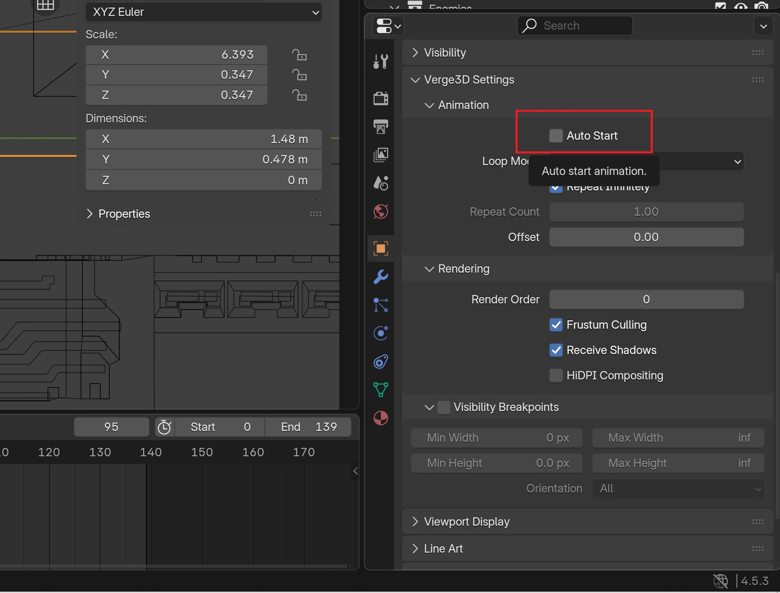Image resolution: width=780 pixels, height=593 pixels.
Task: Click the properties Search field
Action: coord(575,25)
